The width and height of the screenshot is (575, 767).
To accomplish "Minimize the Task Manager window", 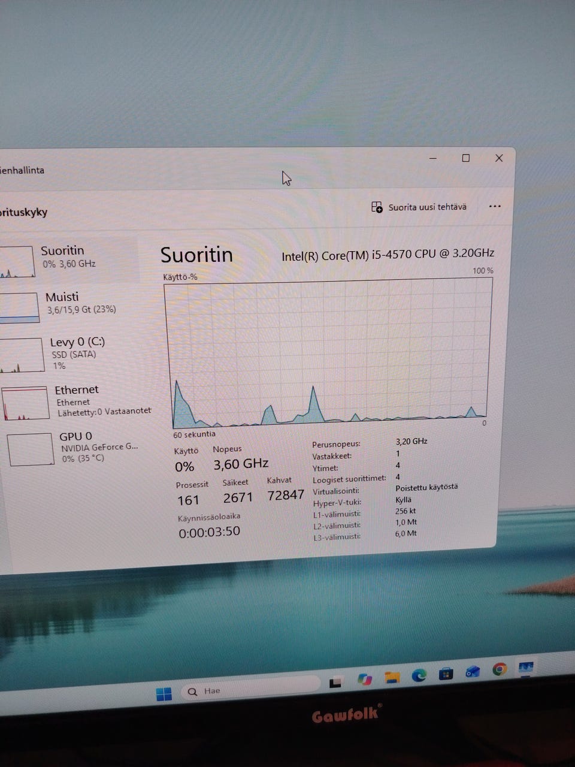I will pos(433,158).
